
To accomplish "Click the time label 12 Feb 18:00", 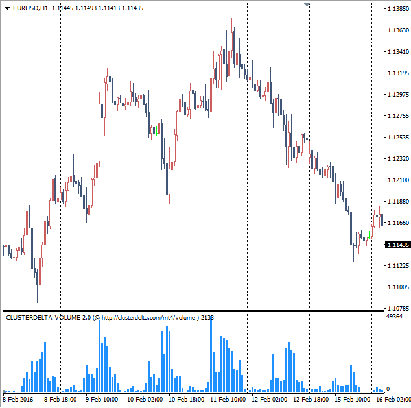I will pos(311,400).
